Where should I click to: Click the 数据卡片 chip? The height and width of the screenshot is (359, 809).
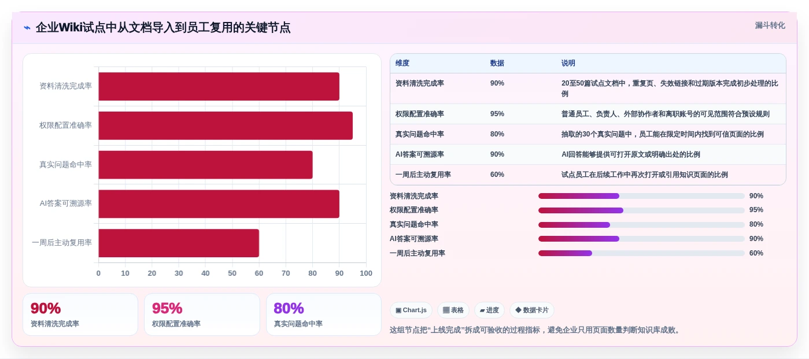[x=531, y=310]
